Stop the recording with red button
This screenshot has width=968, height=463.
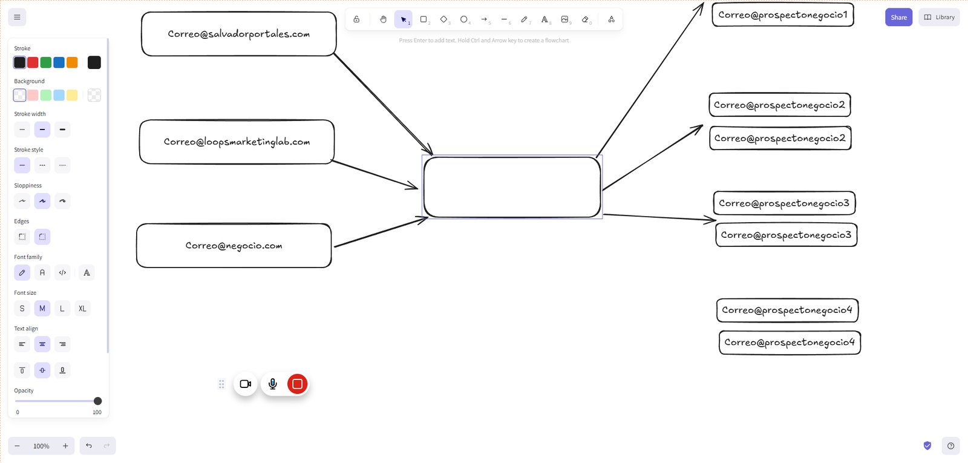[297, 384]
